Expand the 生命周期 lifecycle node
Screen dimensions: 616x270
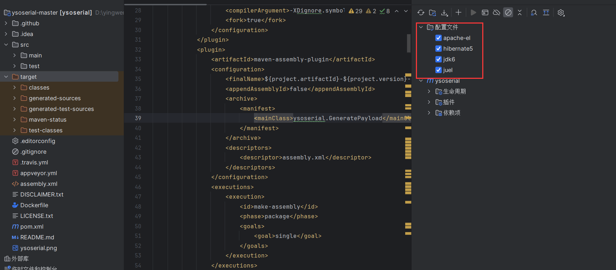(x=429, y=91)
